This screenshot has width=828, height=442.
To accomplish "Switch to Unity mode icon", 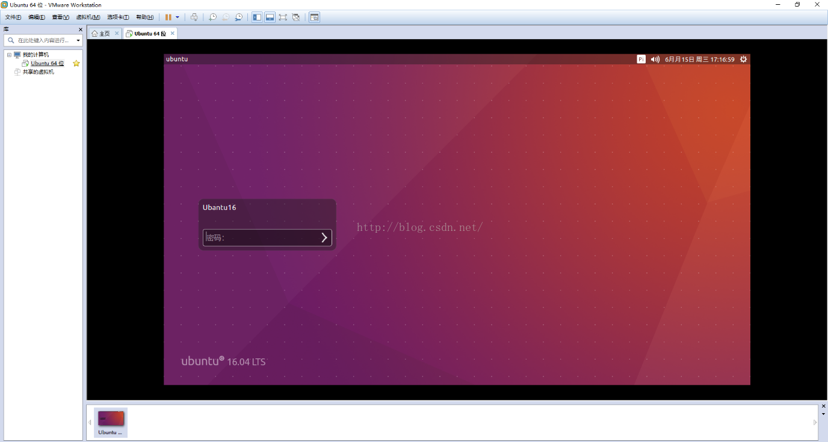I will (x=296, y=17).
